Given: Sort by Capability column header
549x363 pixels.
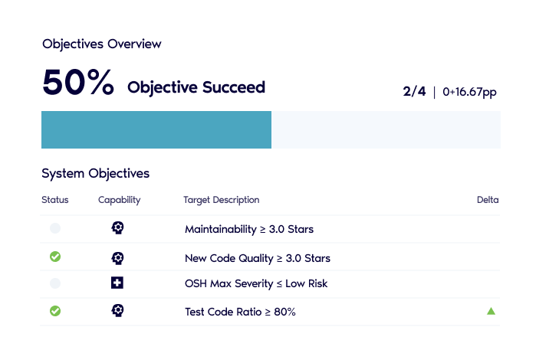Looking at the screenshot, I should [x=119, y=200].
